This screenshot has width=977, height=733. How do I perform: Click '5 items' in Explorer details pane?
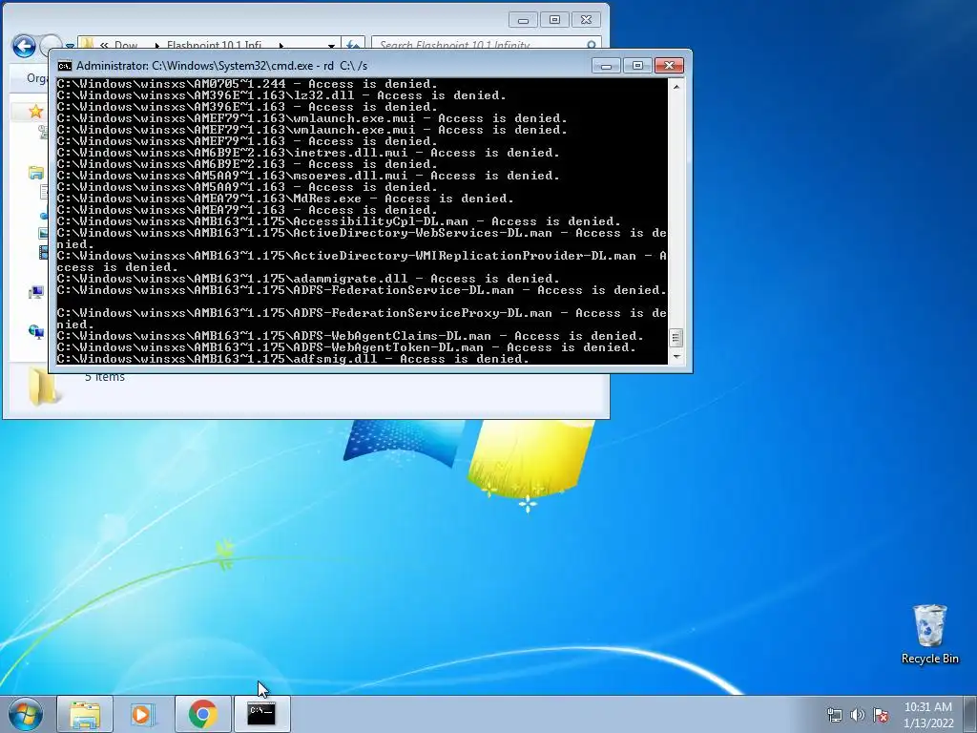pyautogui.click(x=105, y=377)
